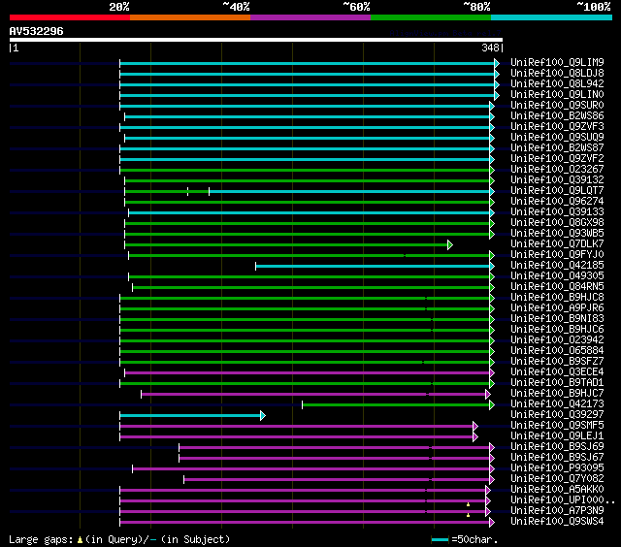Click the UniRef100_Q3ECE4 label
This screenshot has width=621, height=547.
557,372
